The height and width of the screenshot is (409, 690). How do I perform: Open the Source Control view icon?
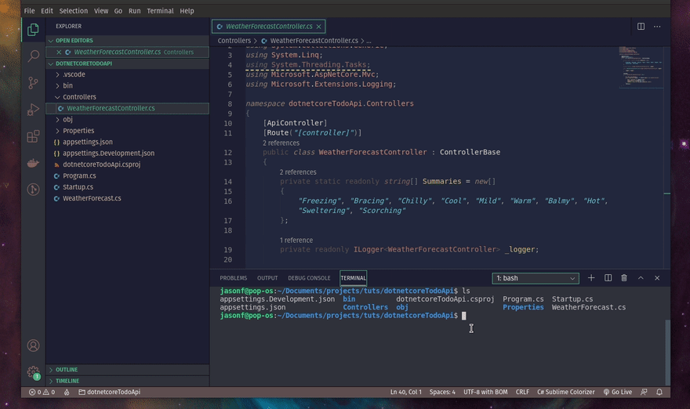pyautogui.click(x=33, y=83)
